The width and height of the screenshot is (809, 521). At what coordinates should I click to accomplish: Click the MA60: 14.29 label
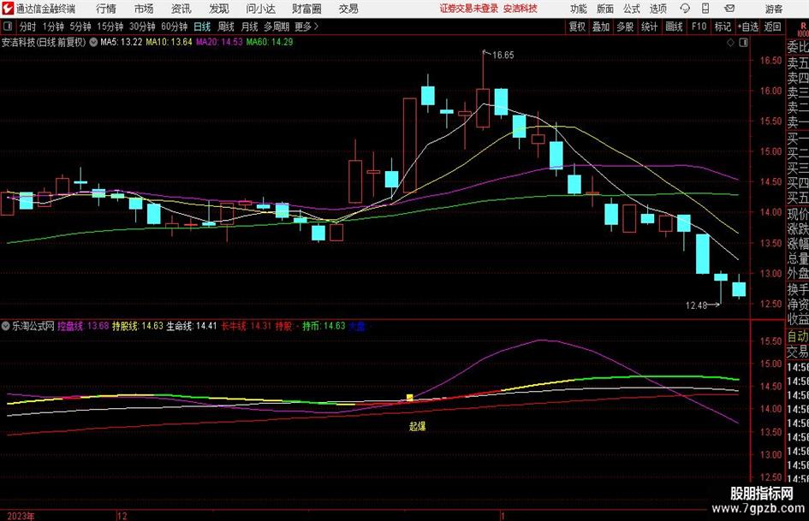[x=270, y=42]
